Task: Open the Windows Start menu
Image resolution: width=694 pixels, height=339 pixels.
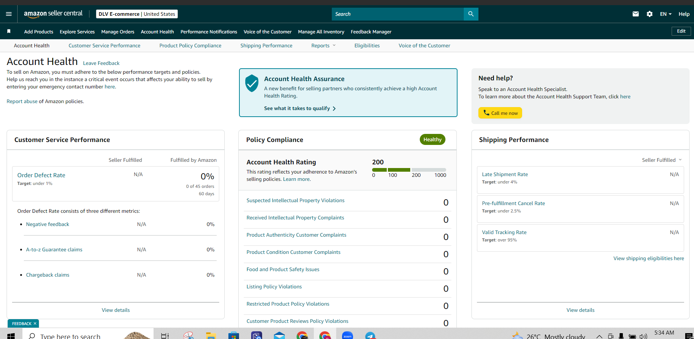Action: 11,336
